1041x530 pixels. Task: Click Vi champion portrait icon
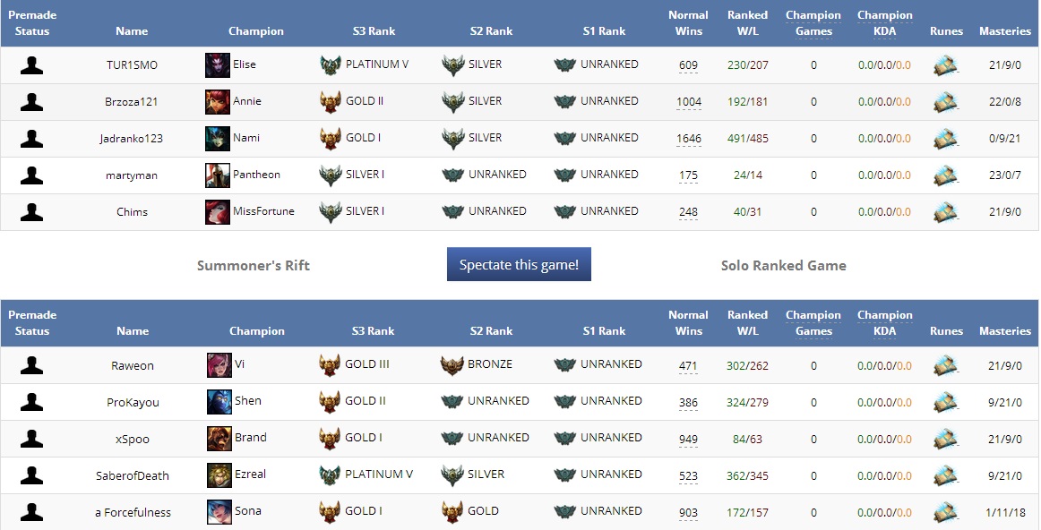pos(219,365)
